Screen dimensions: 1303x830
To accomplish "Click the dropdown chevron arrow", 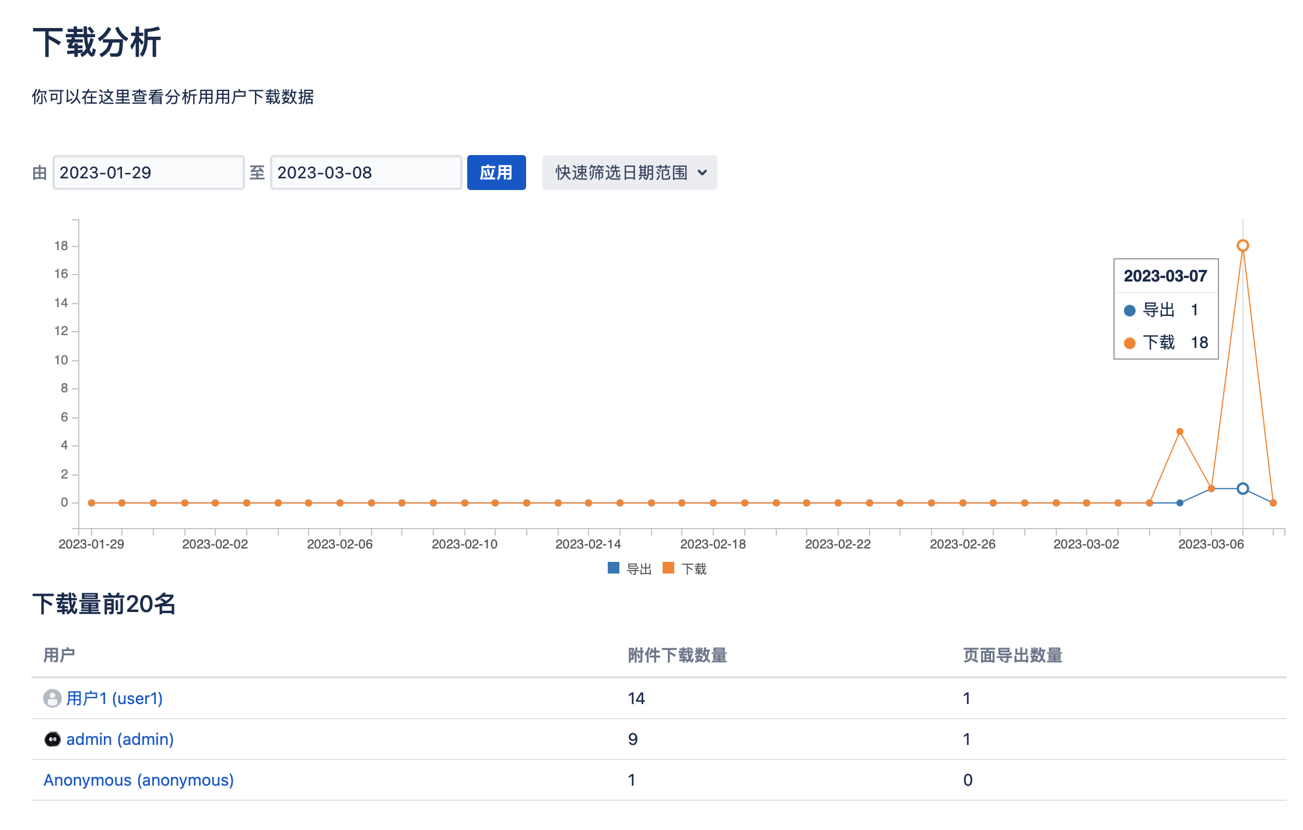I will pos(702,173).
